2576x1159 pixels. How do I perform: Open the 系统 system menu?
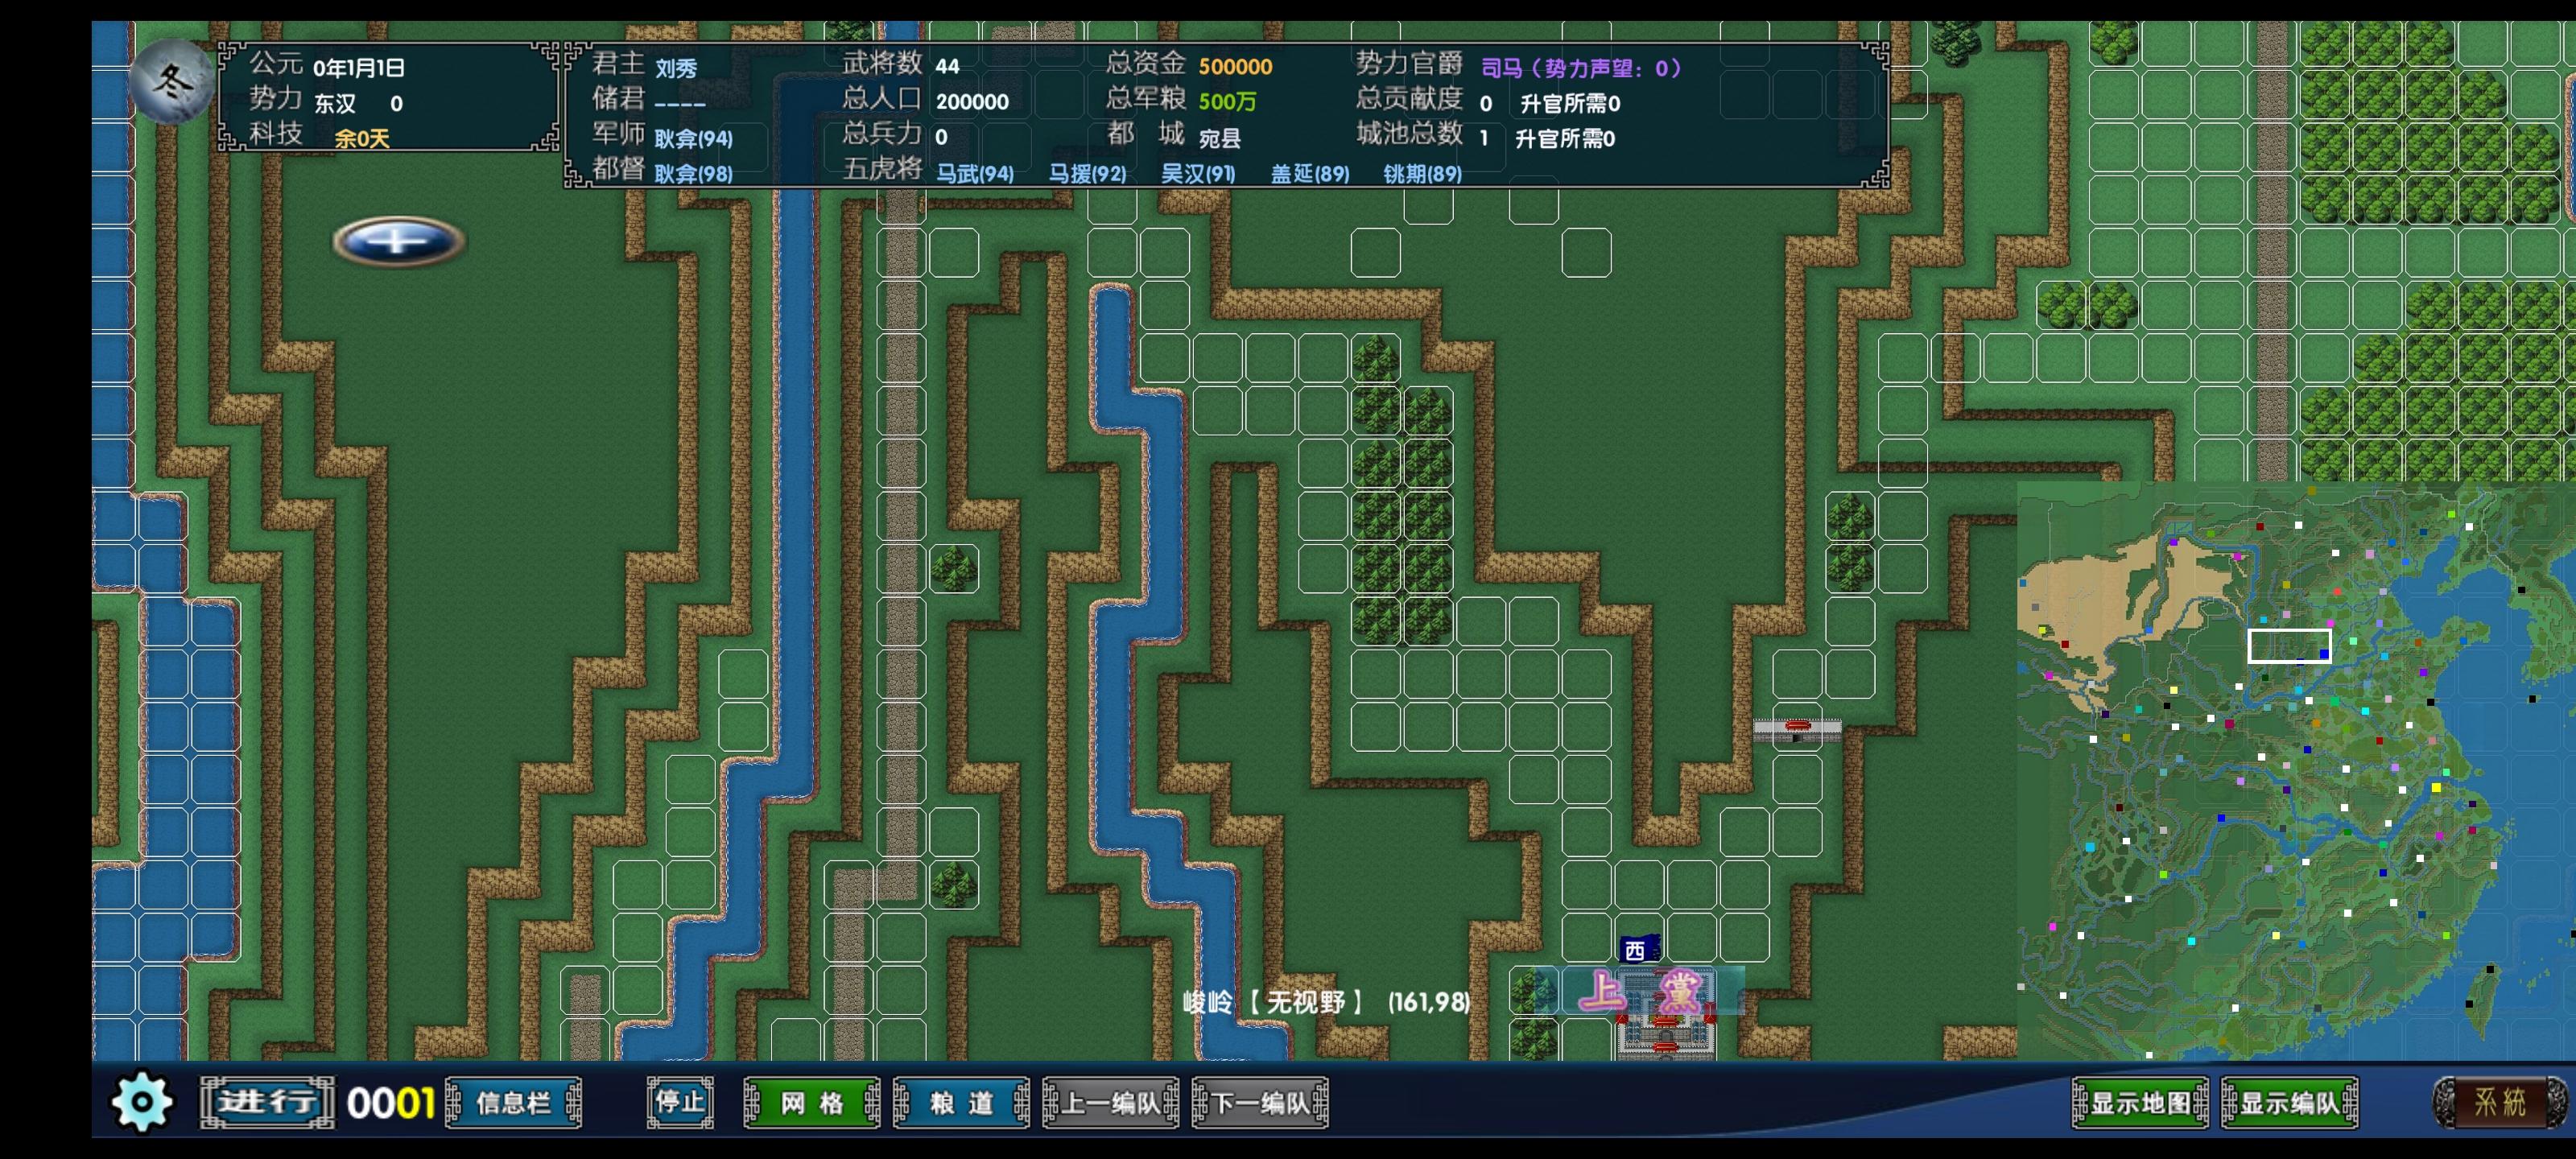click(x=2499, y=1102)
